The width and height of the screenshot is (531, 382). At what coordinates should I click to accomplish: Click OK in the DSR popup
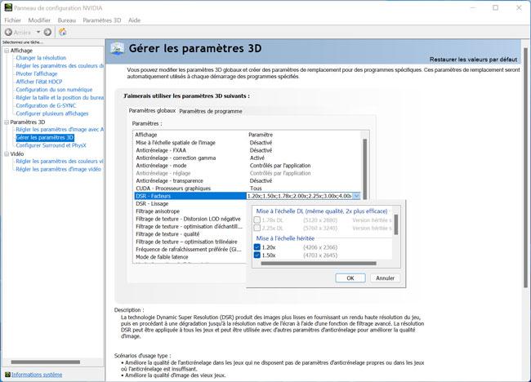point(350,278)
